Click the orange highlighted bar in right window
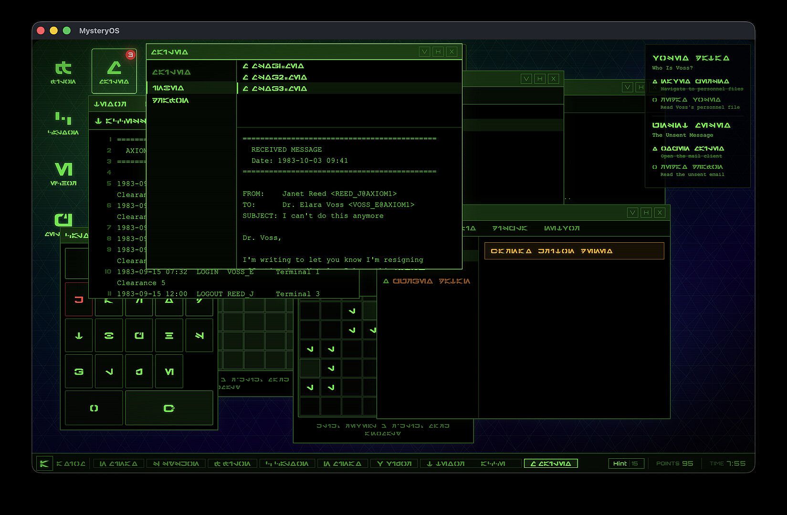The image size is (787, 515). click(574, 251)
